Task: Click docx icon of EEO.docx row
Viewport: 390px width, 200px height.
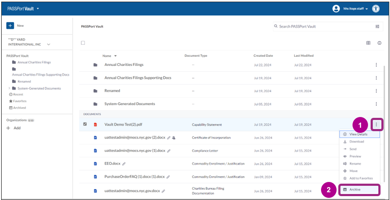Action: click(95, 164)
